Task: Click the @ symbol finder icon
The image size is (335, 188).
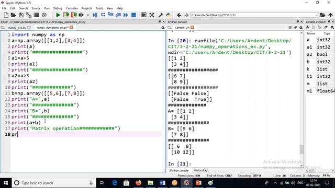Action: (x=44, y=15)
